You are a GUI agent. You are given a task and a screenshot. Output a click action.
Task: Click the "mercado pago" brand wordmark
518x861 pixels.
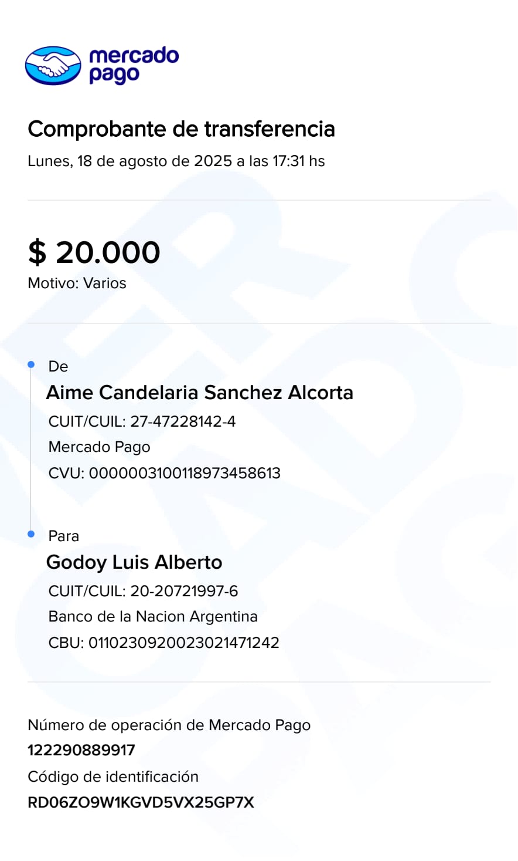(x=134, y=65)
